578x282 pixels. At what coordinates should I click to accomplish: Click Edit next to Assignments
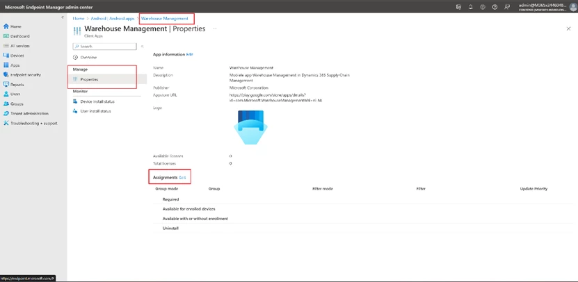coord(182,177)
